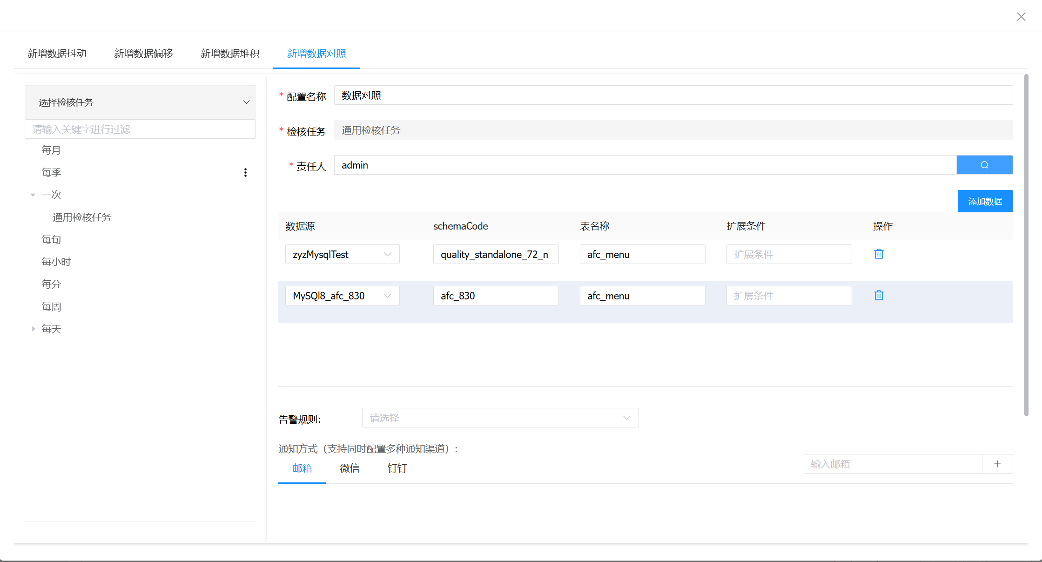
Task: Click the vertical scrollbar on right
Action: tap(1026, 244)
